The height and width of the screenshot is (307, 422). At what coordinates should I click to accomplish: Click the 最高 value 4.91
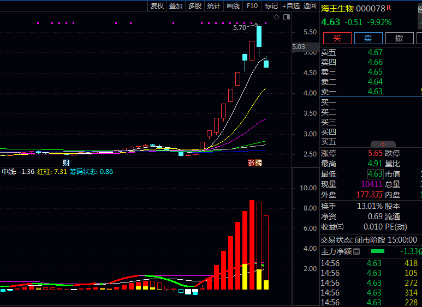click(x=375, y=164)
